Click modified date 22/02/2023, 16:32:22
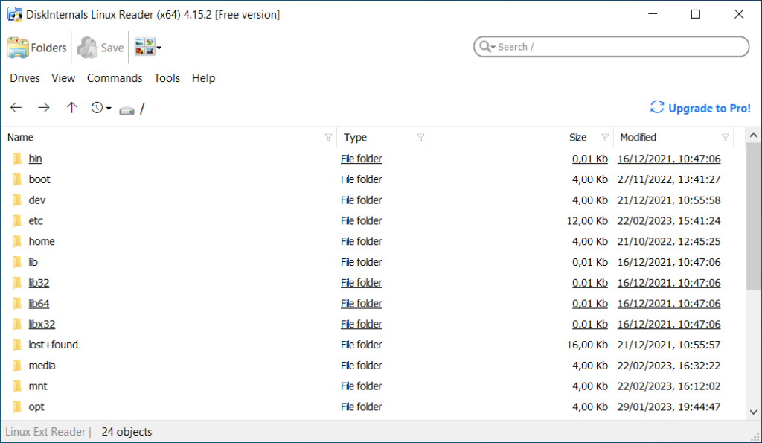Image resolution: width=762 pixels, height=443 pixels. (x=669, y=365)
